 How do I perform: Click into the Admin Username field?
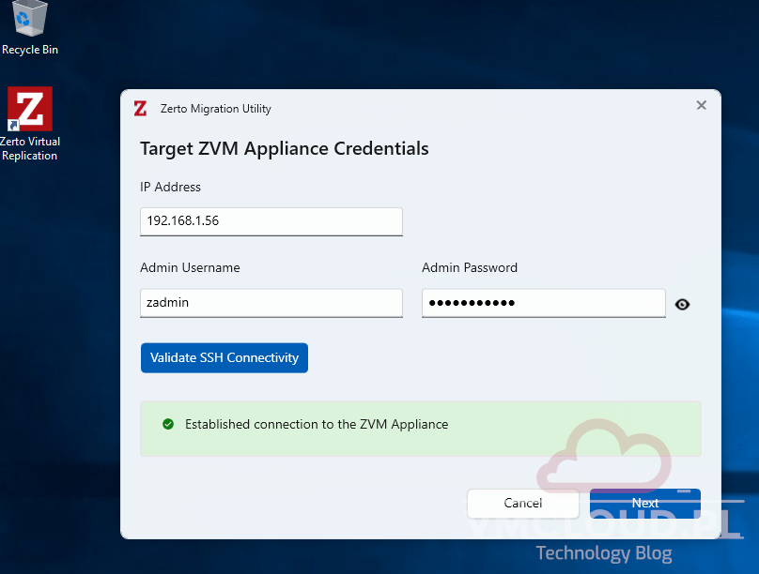[271, 303]
